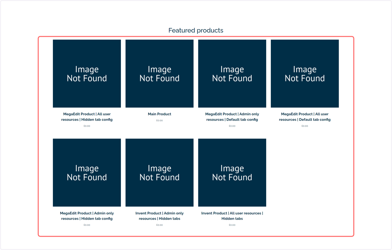This screenshot has height=250, width=392.
Task: Click MegaEdit Admin only resources Hidden tab config title
Action: [x=87, y=216]
